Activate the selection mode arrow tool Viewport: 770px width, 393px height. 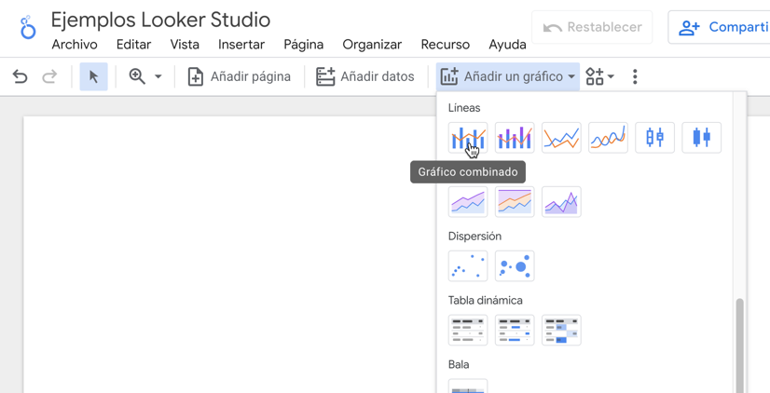click(x=93, y=76)
